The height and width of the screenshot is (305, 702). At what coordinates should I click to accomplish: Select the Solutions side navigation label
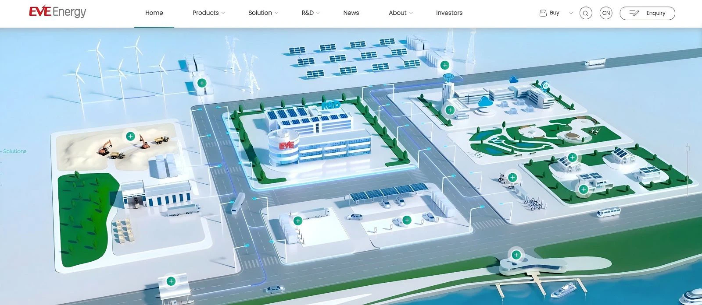click(x=14, y=151)
